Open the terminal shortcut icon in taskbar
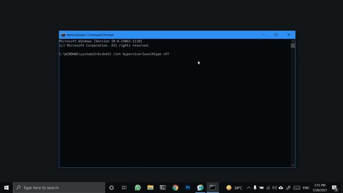Viewport: 343px width, 193px height. (x=163, y=188)
